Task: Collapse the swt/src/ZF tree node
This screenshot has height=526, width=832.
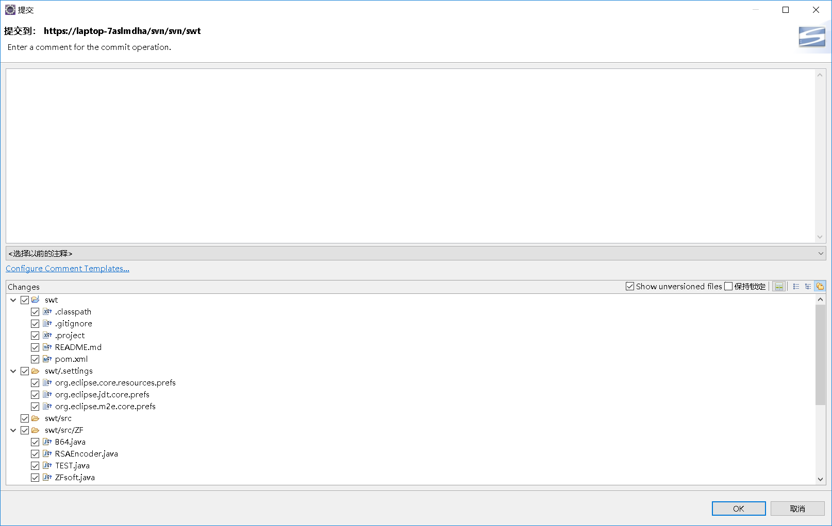Action: coord(13,430)
